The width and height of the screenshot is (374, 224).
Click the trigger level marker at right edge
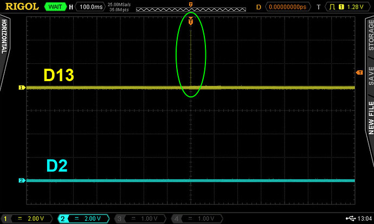click(x=359, y=73)
